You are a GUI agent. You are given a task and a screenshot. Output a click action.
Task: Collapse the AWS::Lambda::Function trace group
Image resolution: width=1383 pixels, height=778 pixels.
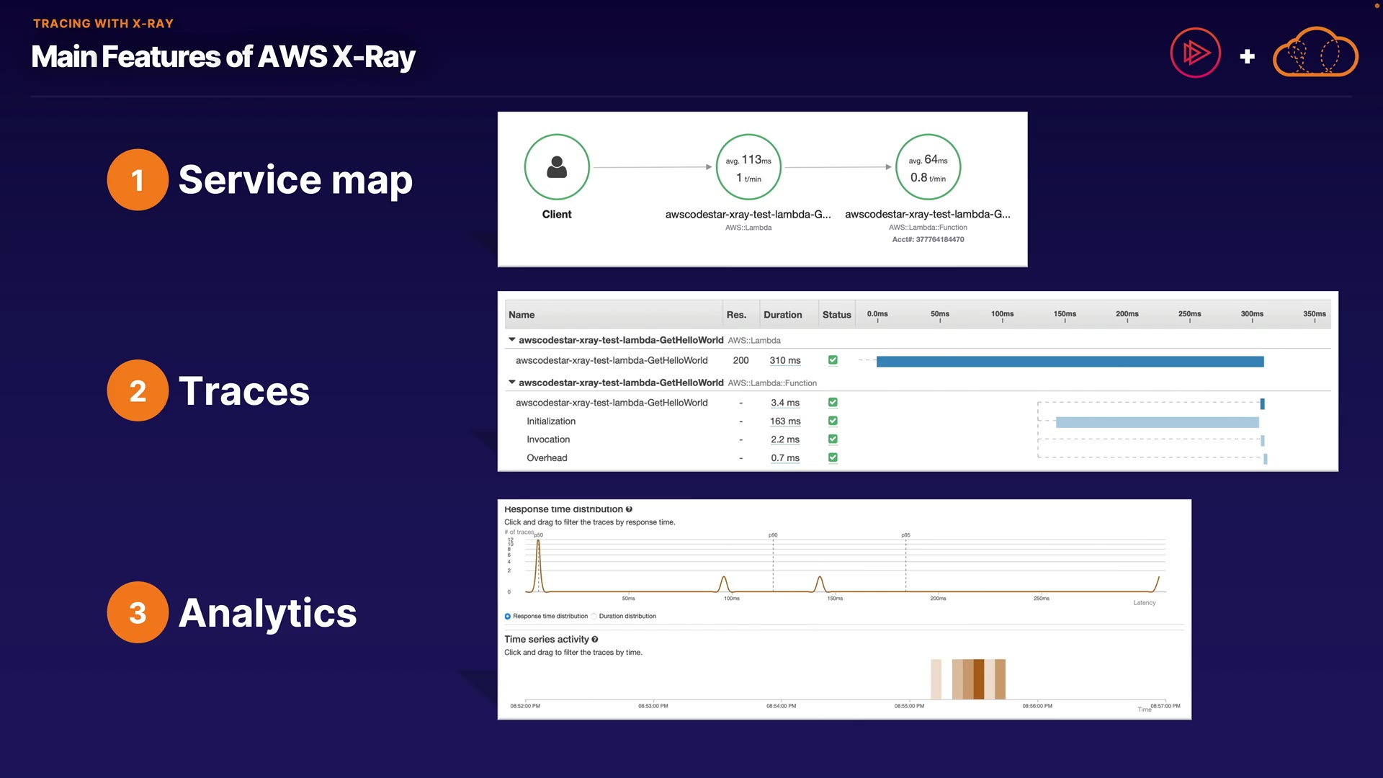(512, 383)
